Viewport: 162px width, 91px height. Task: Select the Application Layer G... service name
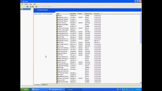(63, 17)
